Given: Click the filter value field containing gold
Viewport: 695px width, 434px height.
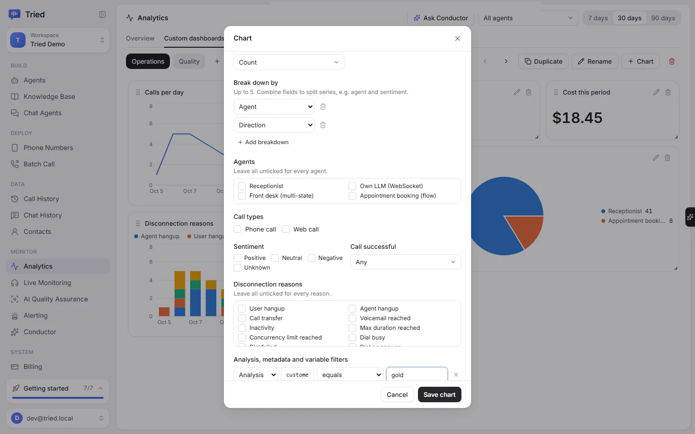Looking at the screenshot, I should click(x=417, y=375).
